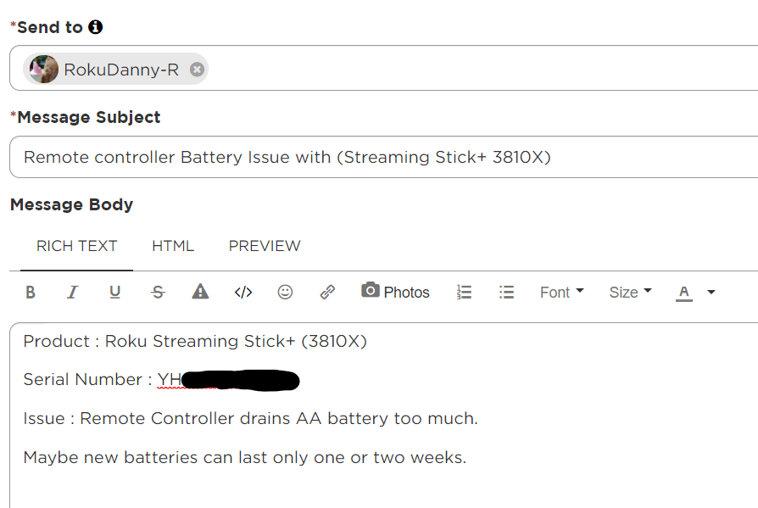Insert spoiler warning tag
758x508 pixels.
[200, 293]
